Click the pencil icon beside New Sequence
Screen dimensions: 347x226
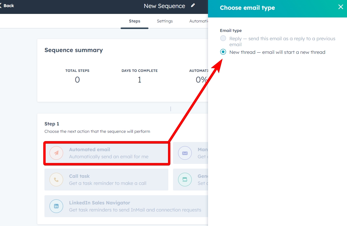coord(193,6)
